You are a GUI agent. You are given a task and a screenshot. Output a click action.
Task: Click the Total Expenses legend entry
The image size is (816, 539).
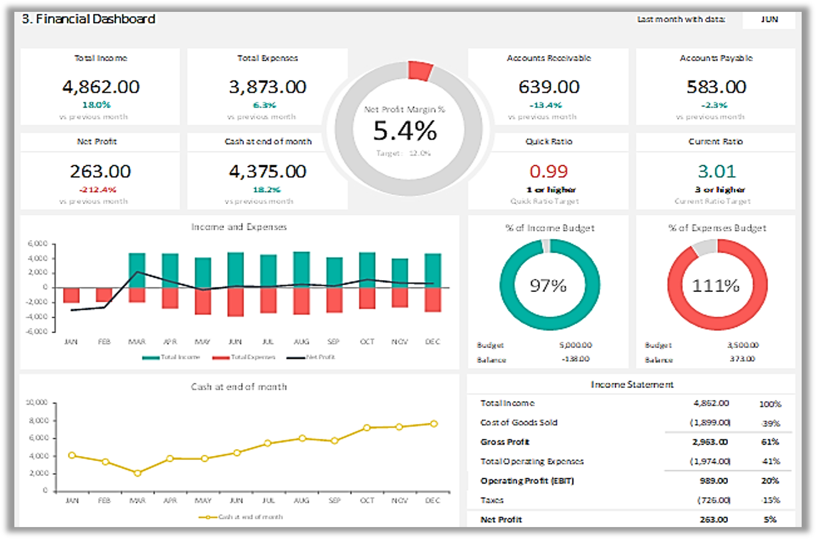tap(245, 357)
